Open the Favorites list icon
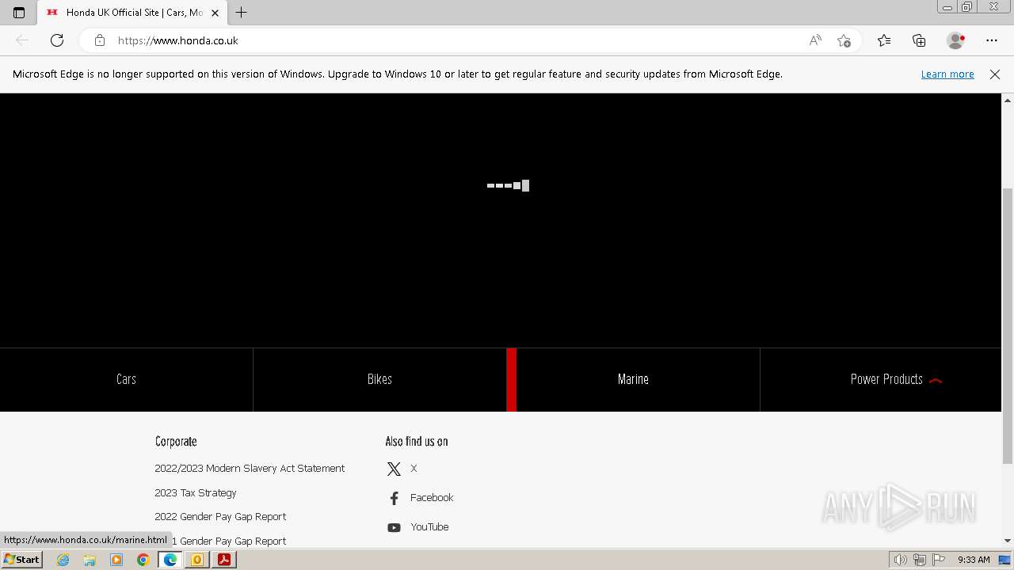1014x570 pixels. tap(884, 40)
